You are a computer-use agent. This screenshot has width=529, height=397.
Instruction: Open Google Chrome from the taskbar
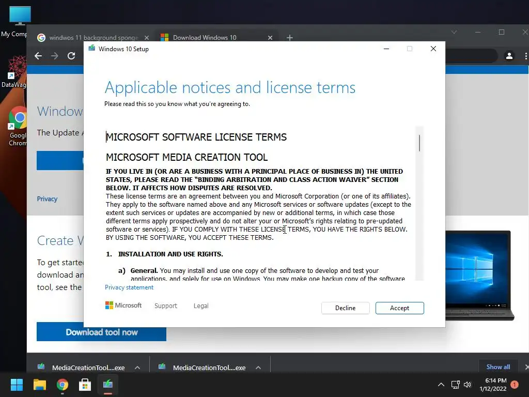click(x=62, y=385)
